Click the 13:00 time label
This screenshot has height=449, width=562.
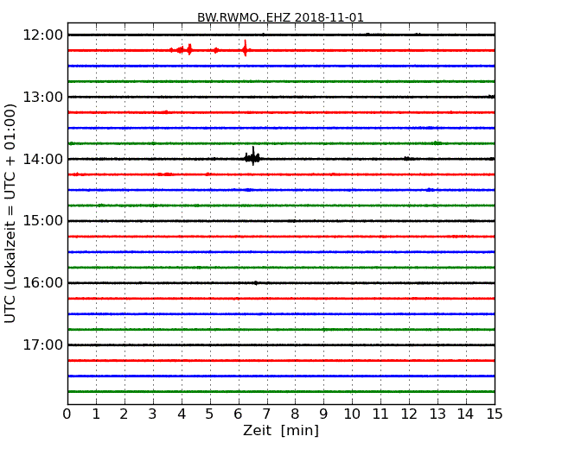pos(42,97)
